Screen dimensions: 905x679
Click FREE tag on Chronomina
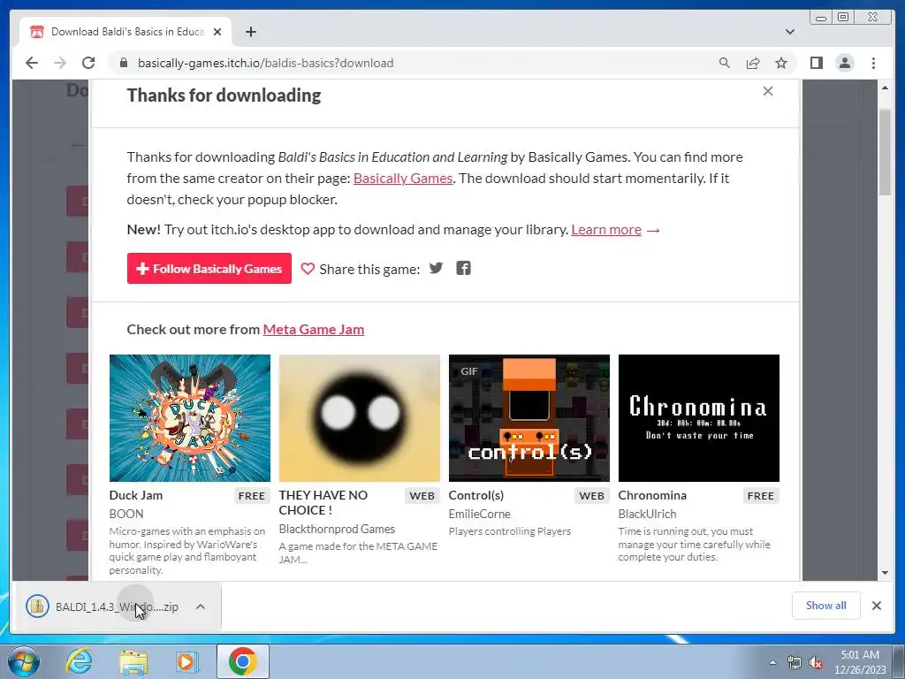(x=761, y=496)
